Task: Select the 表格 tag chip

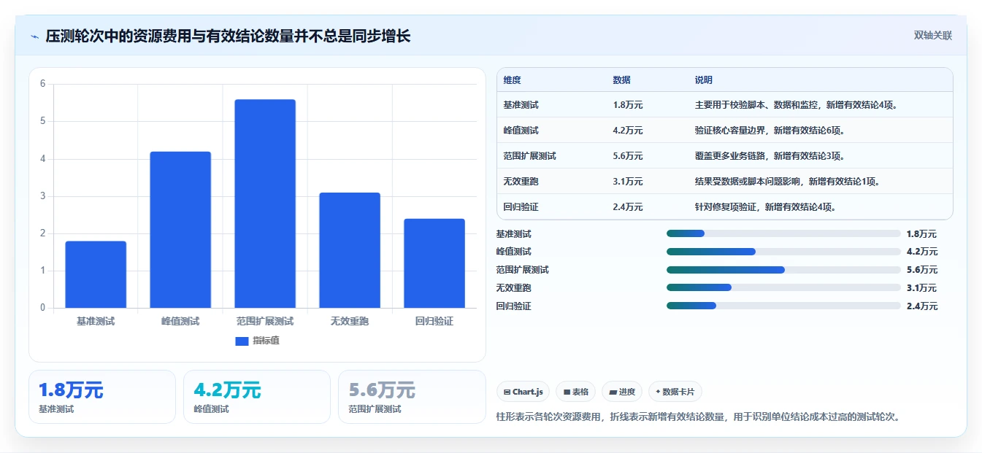Action: coord(576,392)
